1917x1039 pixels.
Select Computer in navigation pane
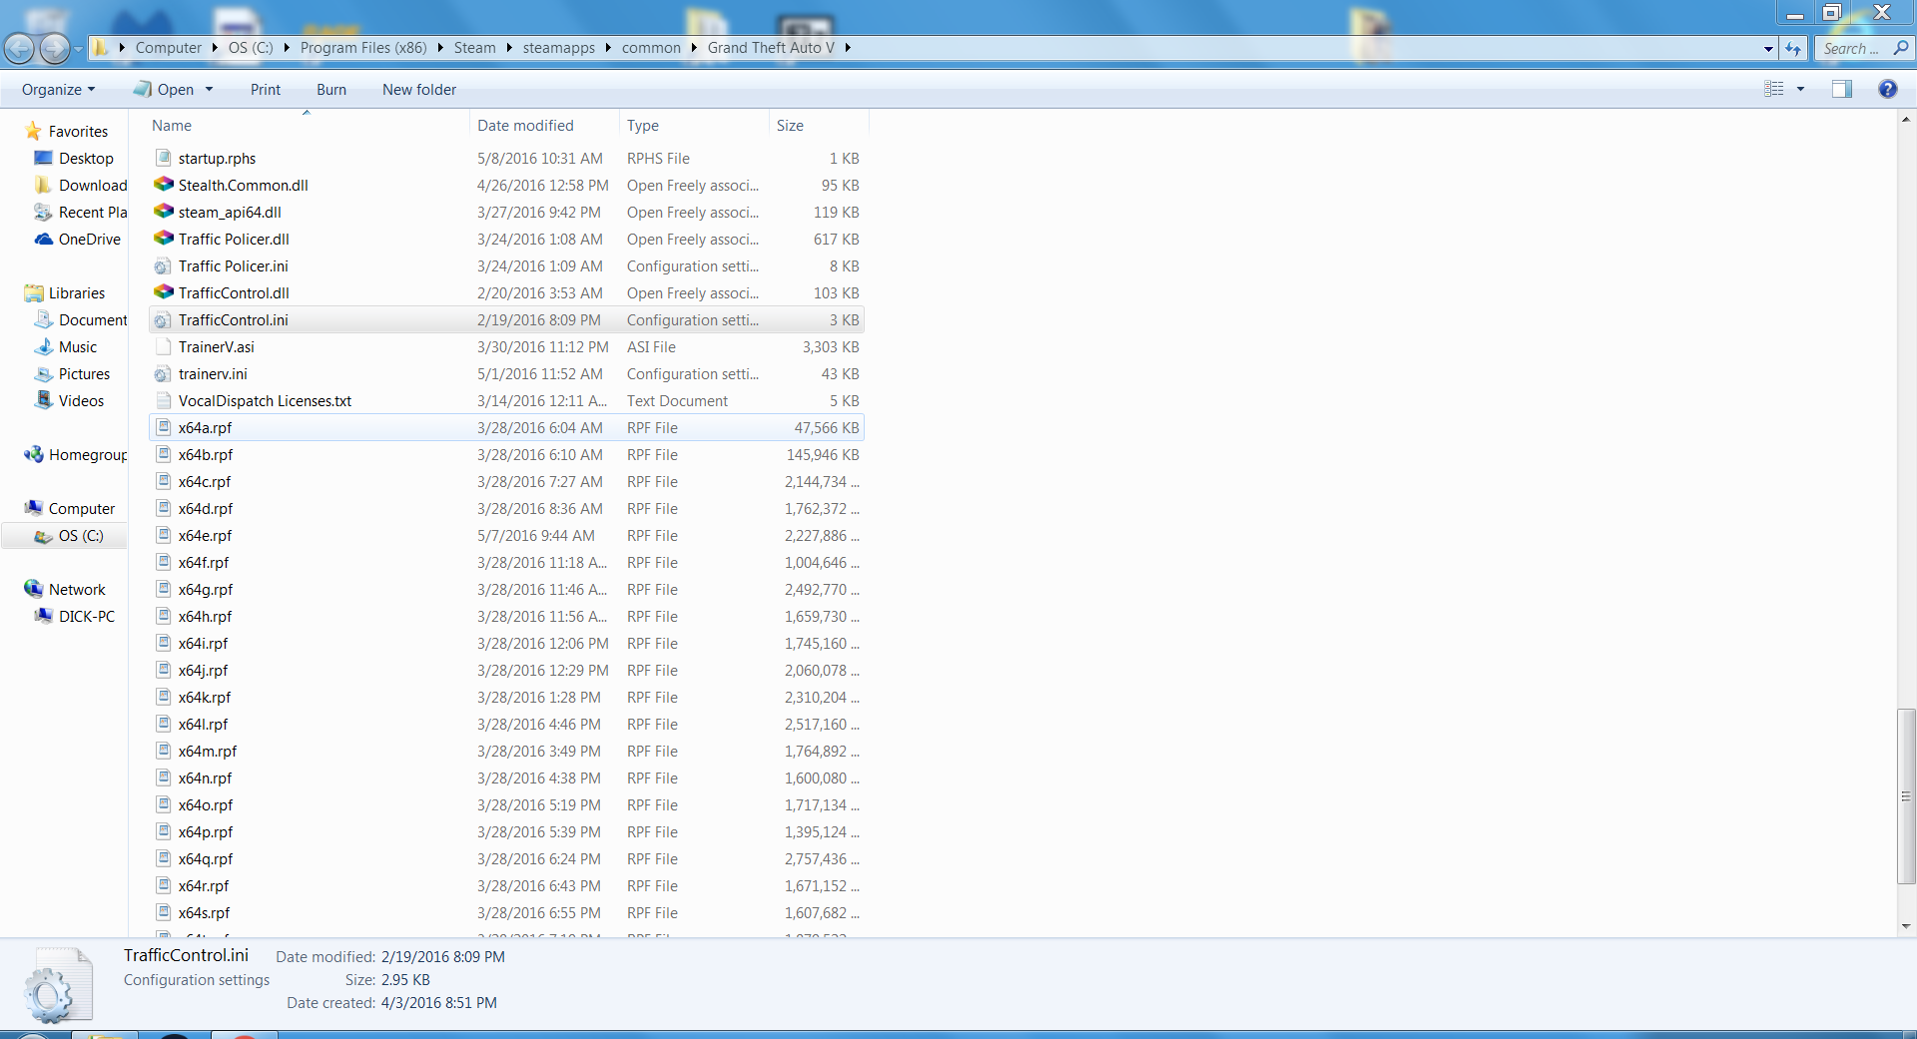click(82, 508)
